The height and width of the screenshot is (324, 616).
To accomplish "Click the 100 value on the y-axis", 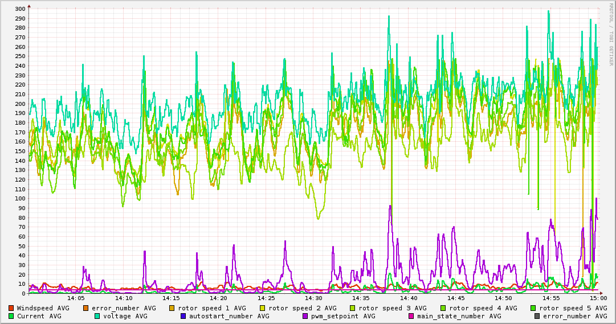I will (x=19, y=199).
